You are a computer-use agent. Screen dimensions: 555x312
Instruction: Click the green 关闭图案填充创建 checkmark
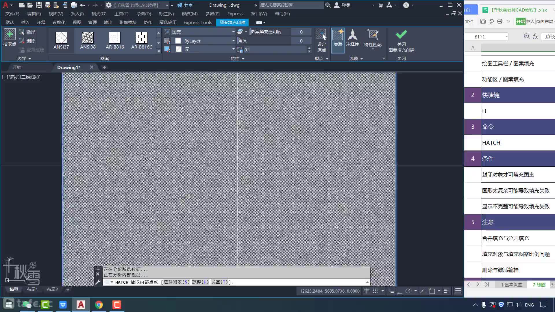(x=401, y=34)
